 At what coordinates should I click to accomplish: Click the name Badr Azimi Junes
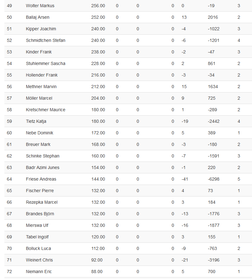43,167
